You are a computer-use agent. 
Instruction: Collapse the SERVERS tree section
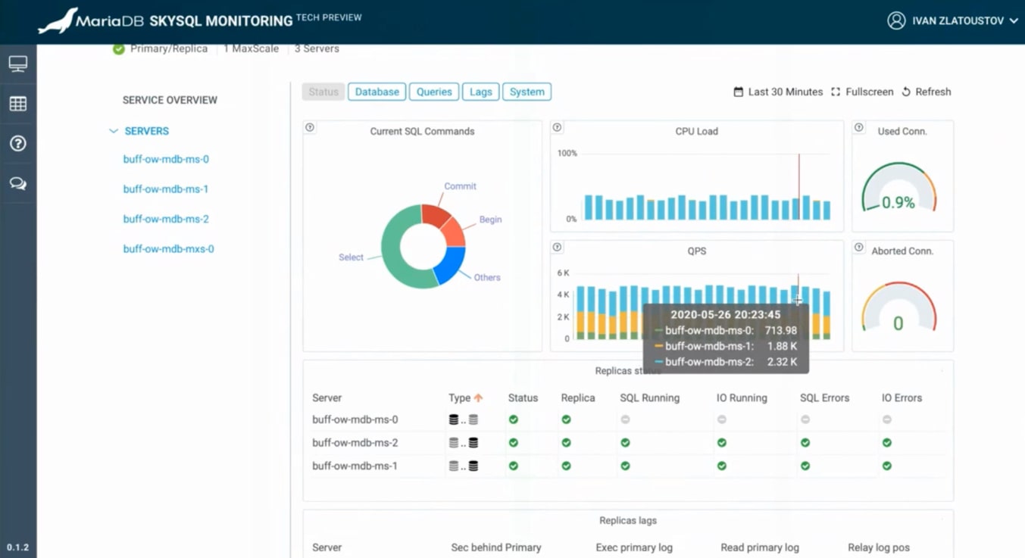pyautogui.click(x=114, y=130)
